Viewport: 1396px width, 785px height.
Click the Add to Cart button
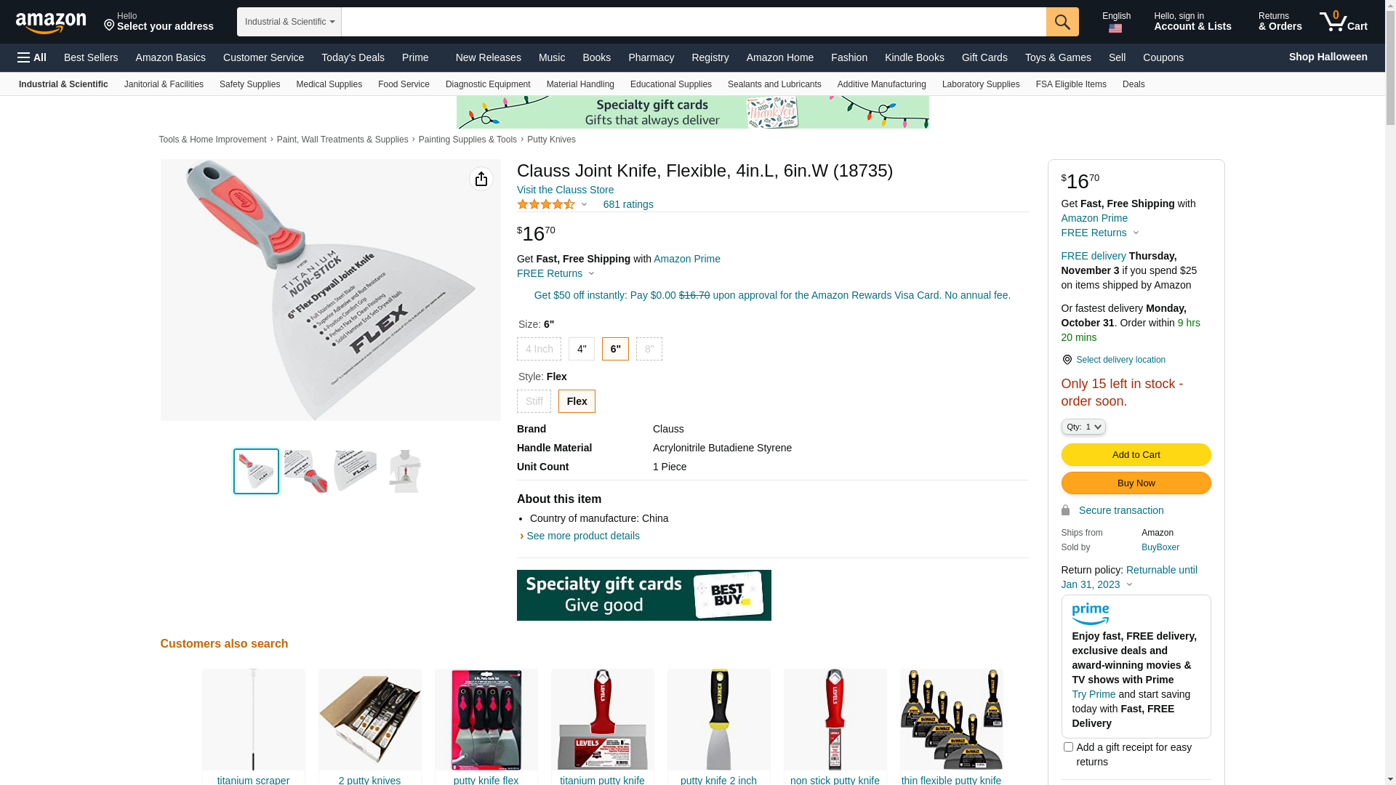(x=1136, y=454)
